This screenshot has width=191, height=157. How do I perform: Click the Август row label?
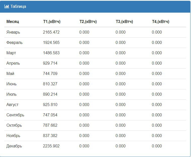[x=12, y=105]
